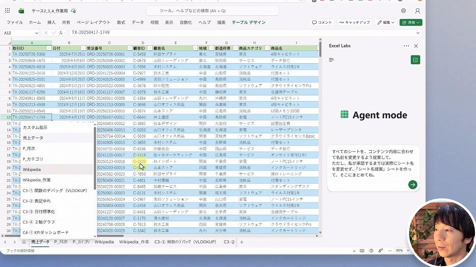
Task: Open settings gear in title bar
Action: click(403, 11)
